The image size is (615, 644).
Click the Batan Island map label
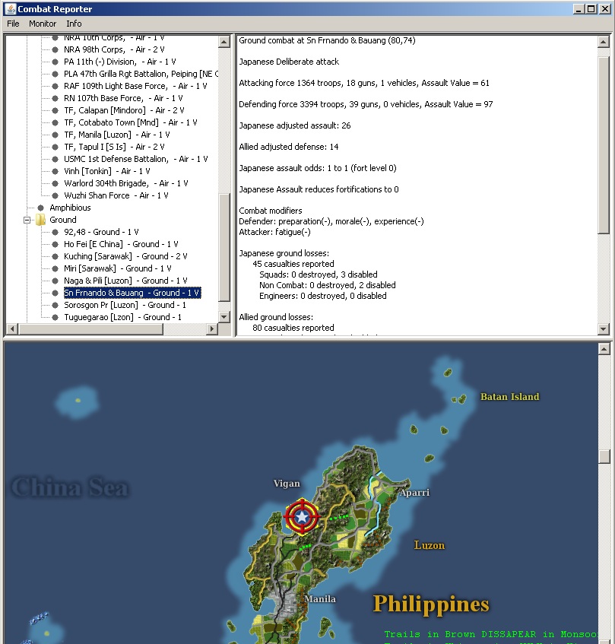click(509, 397)
